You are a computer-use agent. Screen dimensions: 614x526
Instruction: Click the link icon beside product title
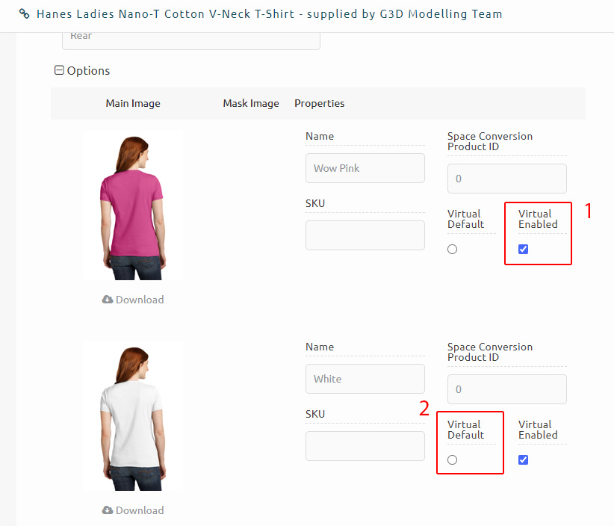point(25,14)
